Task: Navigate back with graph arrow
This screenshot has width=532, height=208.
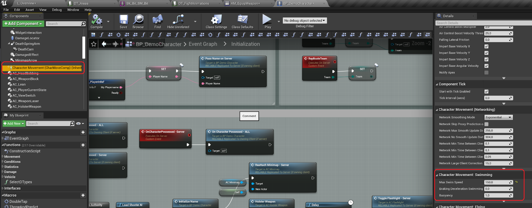Action: 104,44
